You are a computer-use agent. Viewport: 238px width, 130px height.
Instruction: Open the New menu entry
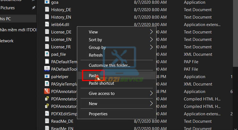coord(117,103)
